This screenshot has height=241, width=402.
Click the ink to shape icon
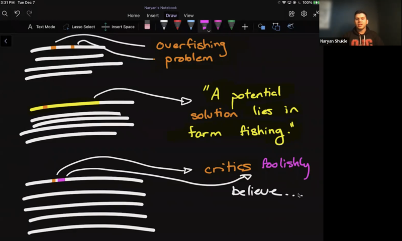pyautogui.click(x=276, y=27)
